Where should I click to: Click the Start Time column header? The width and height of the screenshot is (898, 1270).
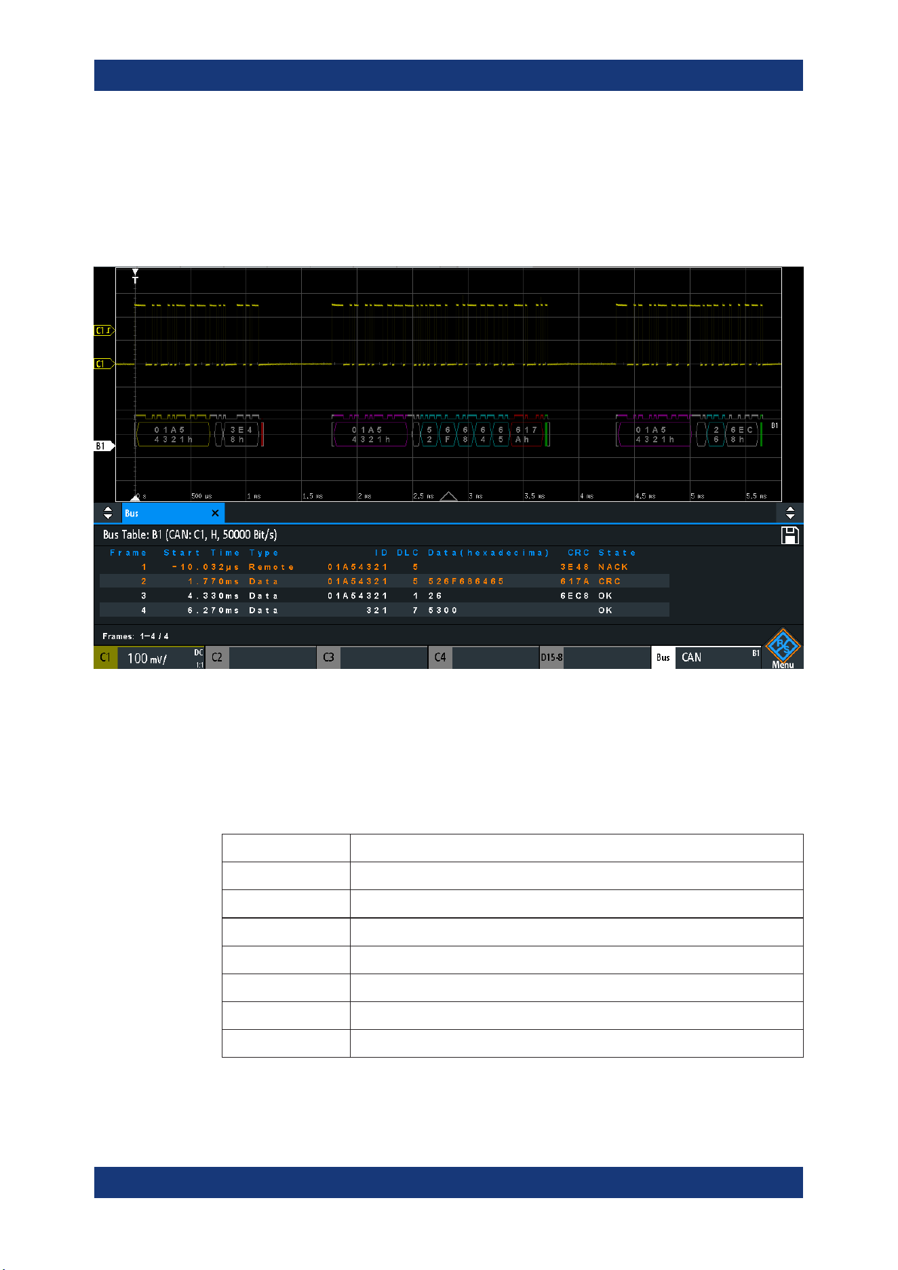[x=201, y=553]
